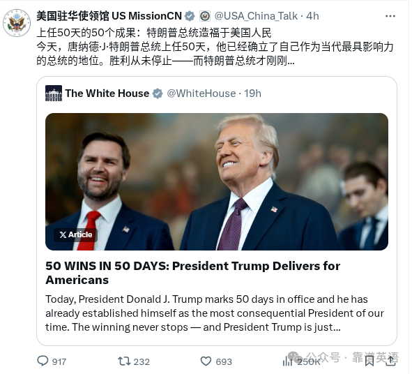This screenshot has width=412, height=374.
Task: Click the X Article label on the photo
Action: (x=76, y=236)
